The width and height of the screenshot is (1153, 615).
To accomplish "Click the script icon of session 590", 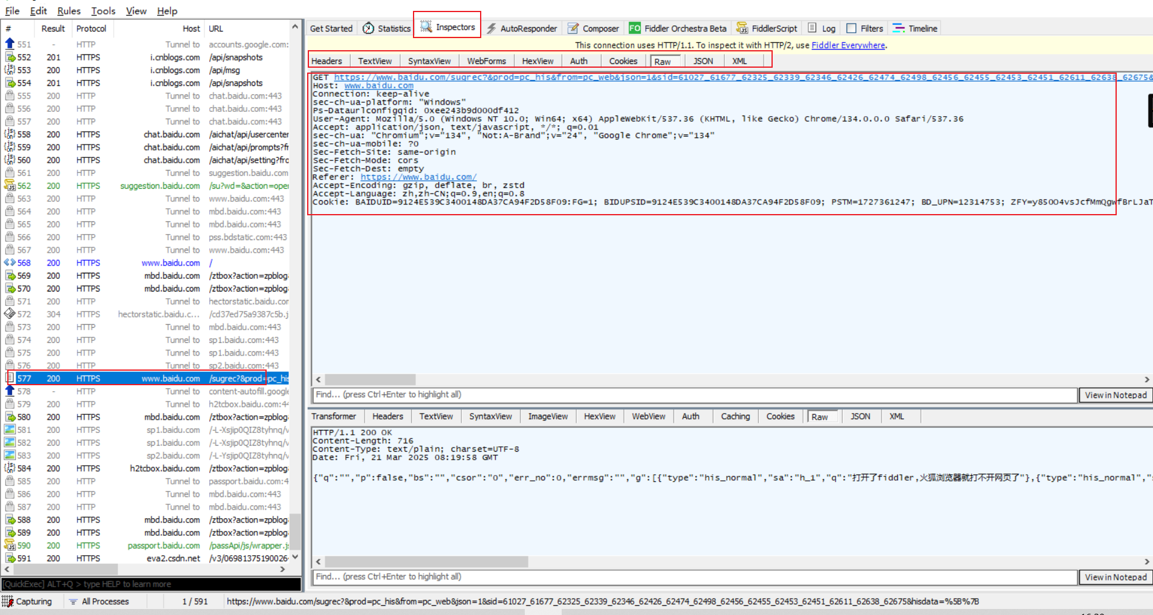I will click(x=10, y=545).
